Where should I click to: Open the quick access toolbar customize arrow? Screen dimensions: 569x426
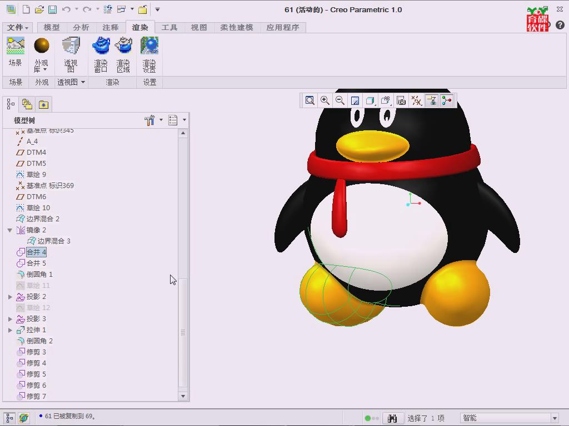tap(157, 9)
